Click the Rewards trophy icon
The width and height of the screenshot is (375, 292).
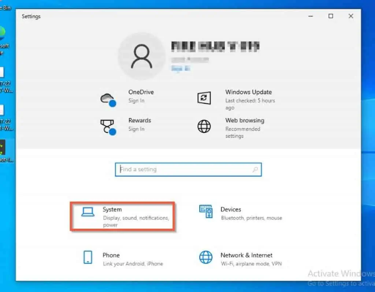pos(107,126)
